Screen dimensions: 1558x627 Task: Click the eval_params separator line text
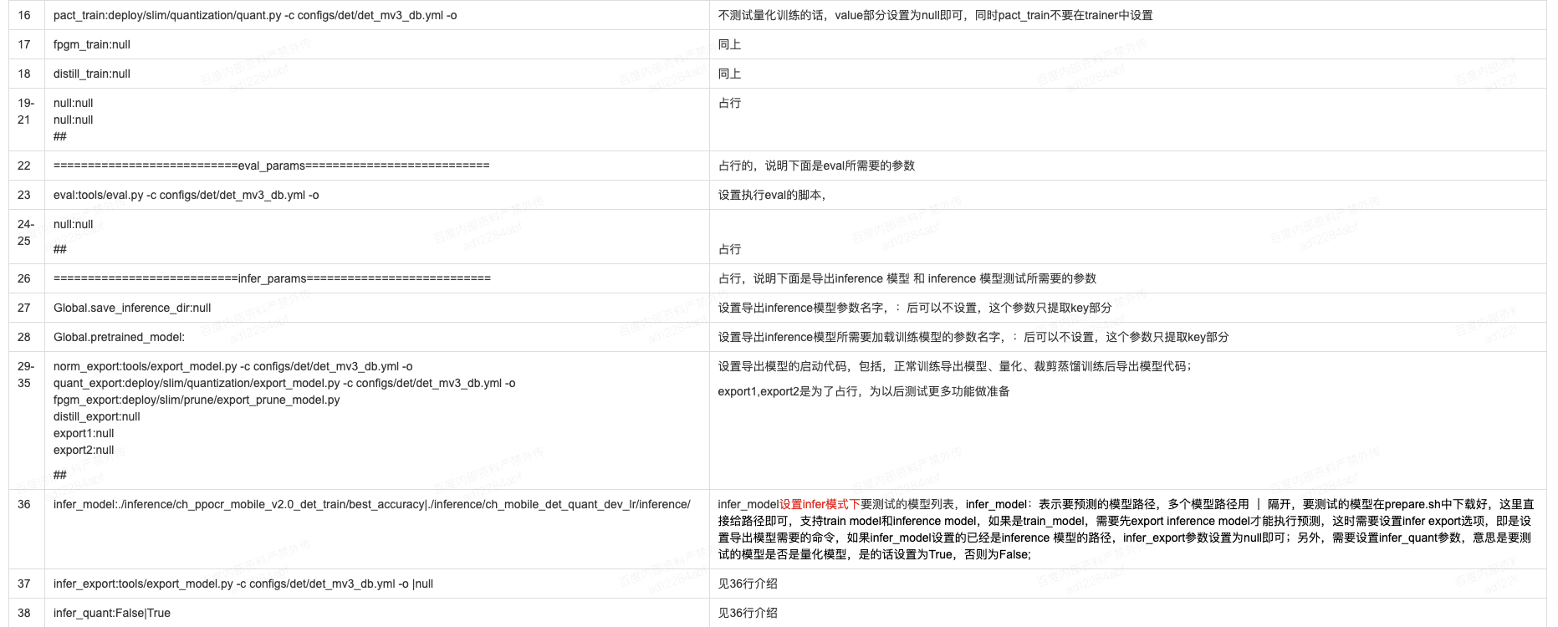(x=272, y=166)
